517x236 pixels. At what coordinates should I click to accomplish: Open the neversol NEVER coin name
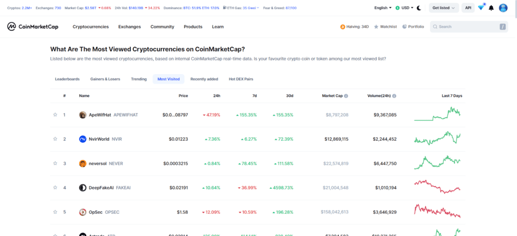106,163
